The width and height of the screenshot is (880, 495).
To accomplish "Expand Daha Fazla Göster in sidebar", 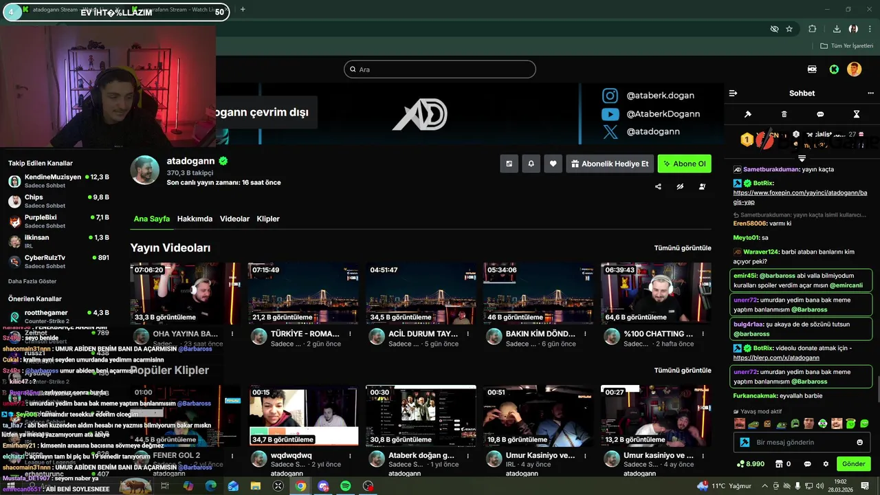I will tap(32, 281).
